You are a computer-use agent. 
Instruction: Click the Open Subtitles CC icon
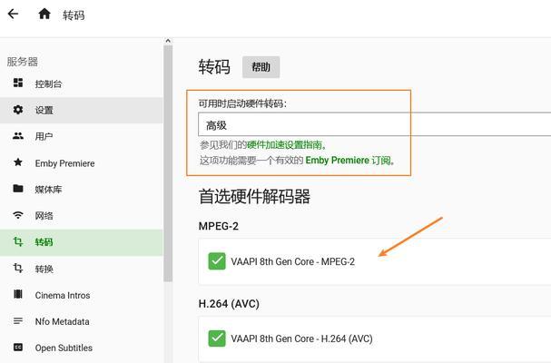18,348
